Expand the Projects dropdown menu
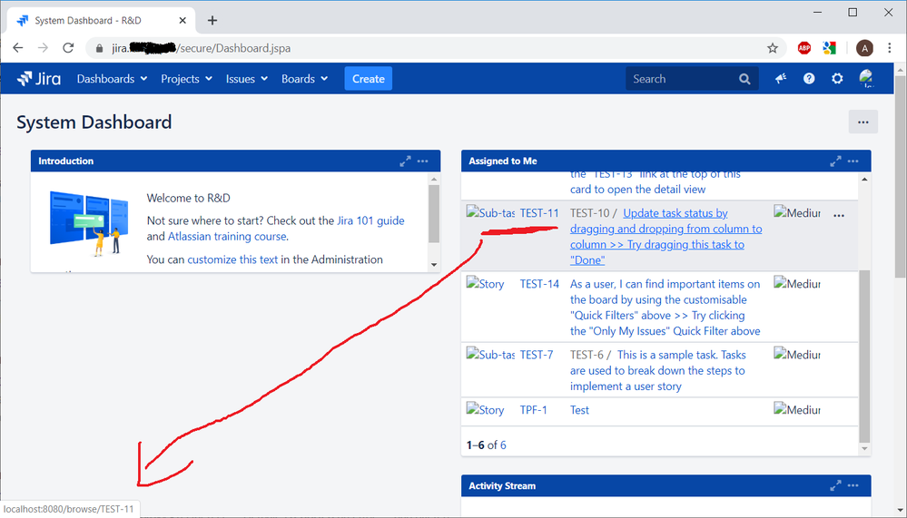The width and height of the screenshot is (907, 518). pos(187,79)
